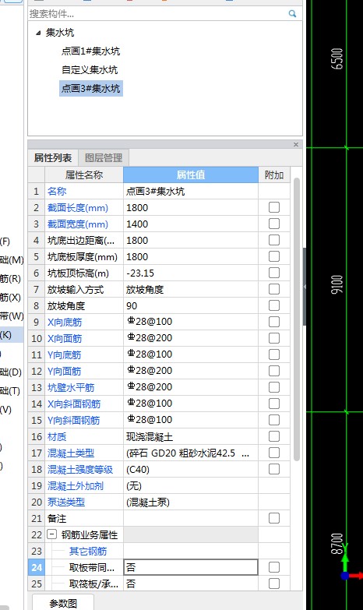This screenshot has width=363, height=610.
Task: Click the coordinate axis origin icon
Action: pyautogui.click(x=345, y=575)
